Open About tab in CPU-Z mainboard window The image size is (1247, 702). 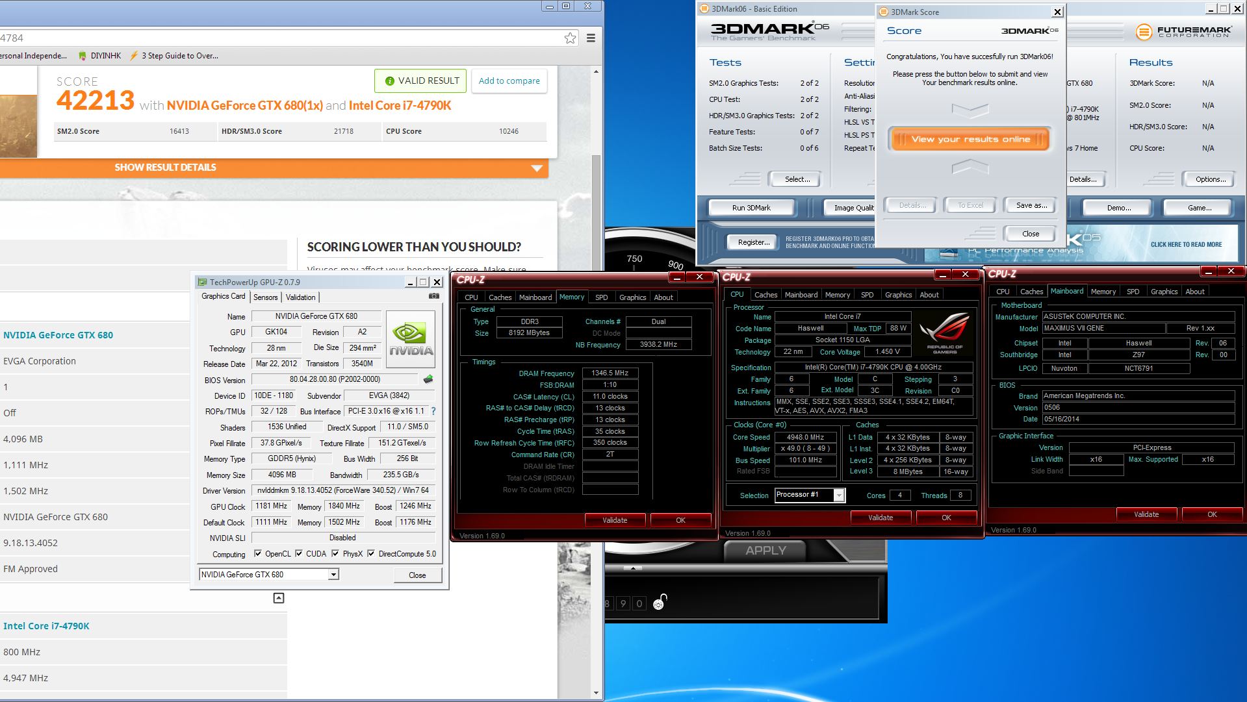(x=1195, y=292)
